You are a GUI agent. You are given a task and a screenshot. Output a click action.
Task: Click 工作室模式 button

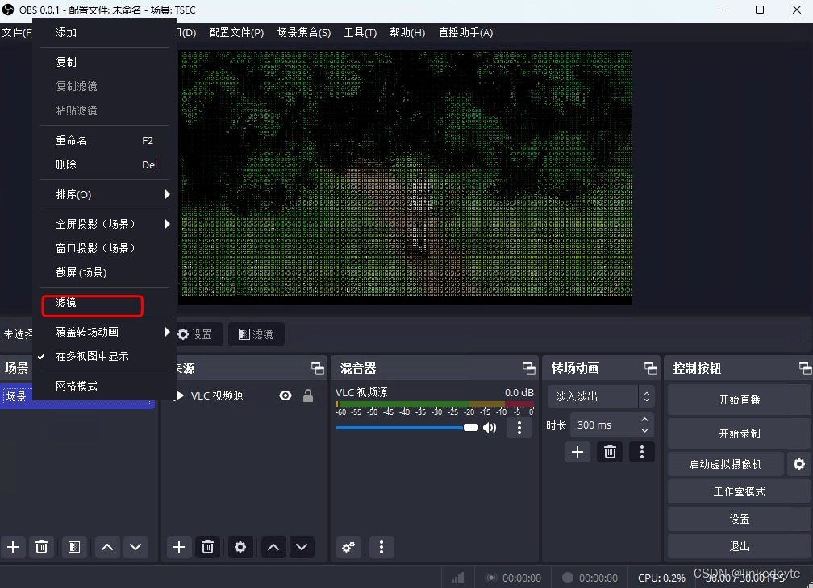click(x=739, y=491)
